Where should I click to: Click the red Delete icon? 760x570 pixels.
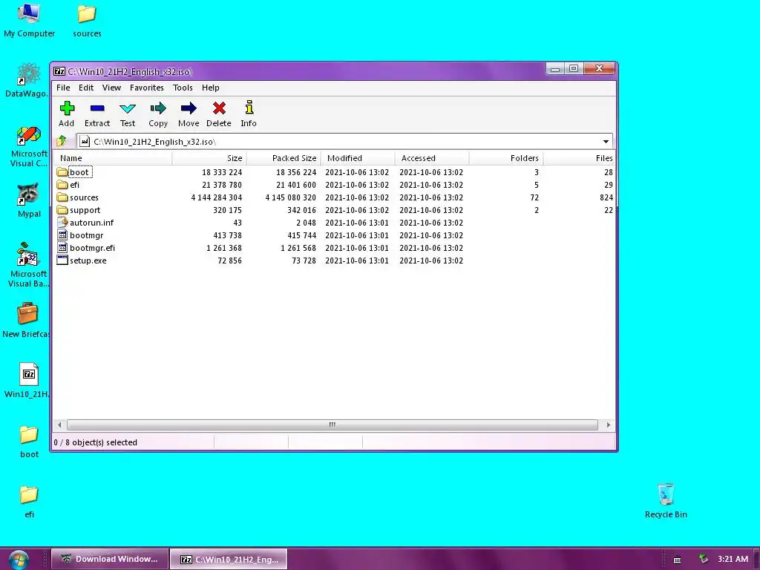coord(219,108)
